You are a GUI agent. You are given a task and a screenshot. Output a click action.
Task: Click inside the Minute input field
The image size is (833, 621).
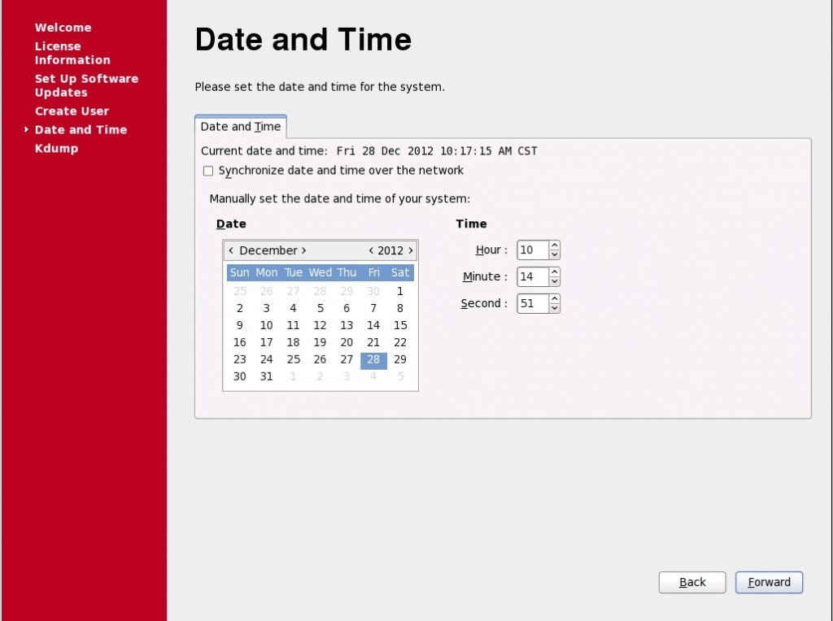(x=533, y=276)
